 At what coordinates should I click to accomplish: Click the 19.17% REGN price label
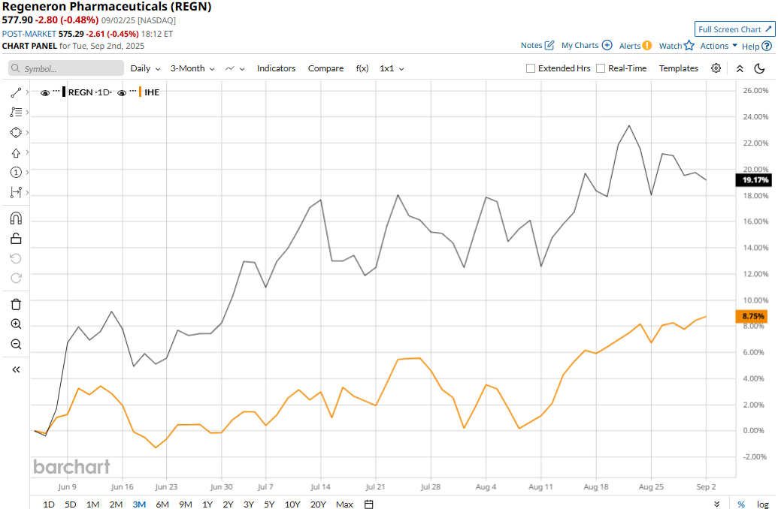coord(754,180)
